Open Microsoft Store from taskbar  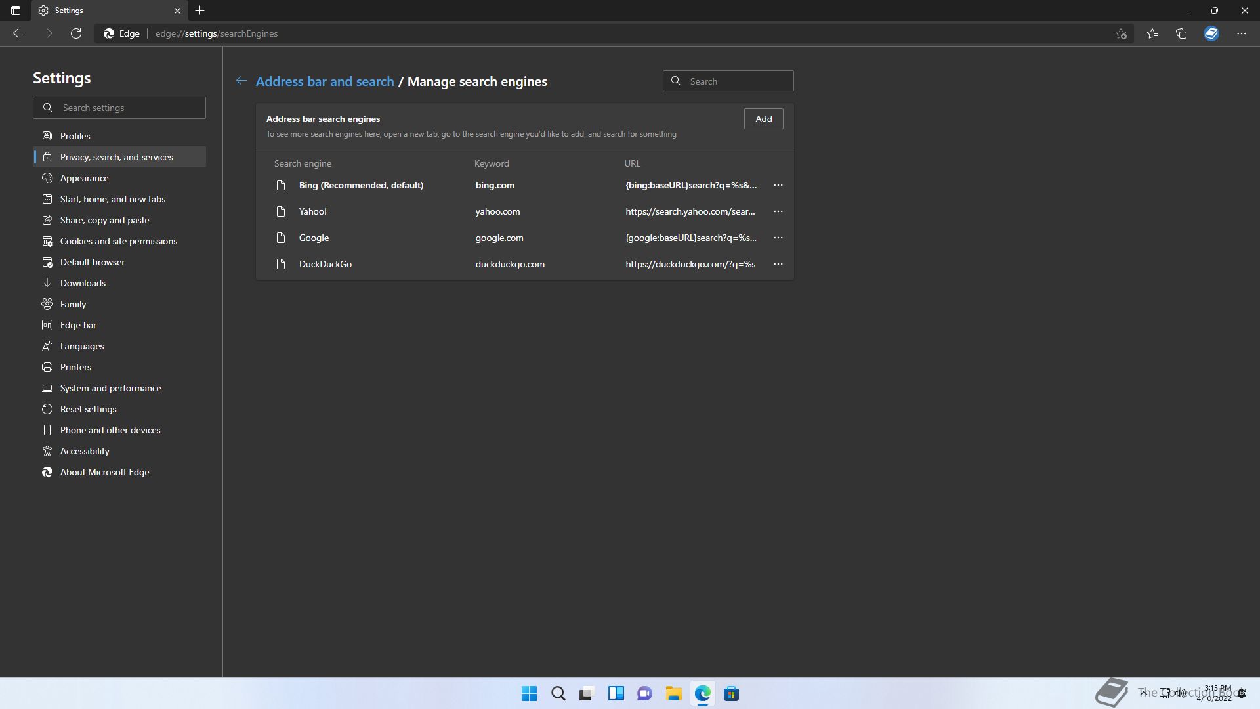pyautogui.click(x=731, y=693)
